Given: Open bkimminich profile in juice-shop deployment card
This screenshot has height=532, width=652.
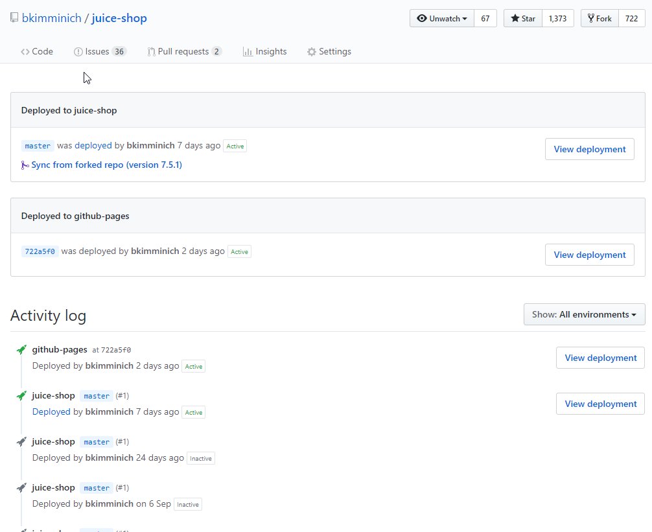Looking at the screenshot, I should coord(150,145).
